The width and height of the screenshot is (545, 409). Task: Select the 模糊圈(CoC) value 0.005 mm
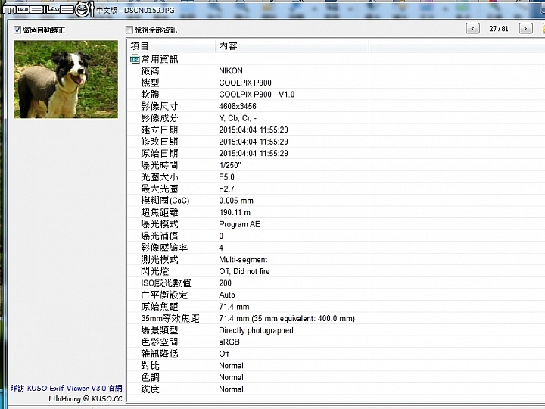tap(236, 201)
